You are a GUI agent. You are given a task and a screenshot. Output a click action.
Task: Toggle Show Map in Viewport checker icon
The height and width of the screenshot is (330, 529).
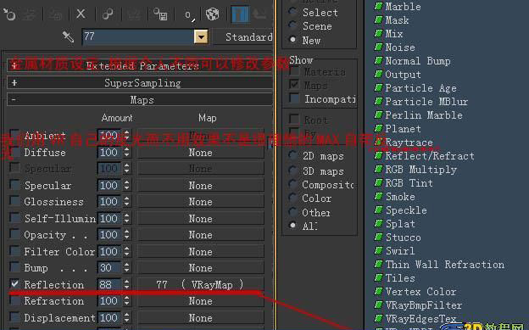(213, 14)
